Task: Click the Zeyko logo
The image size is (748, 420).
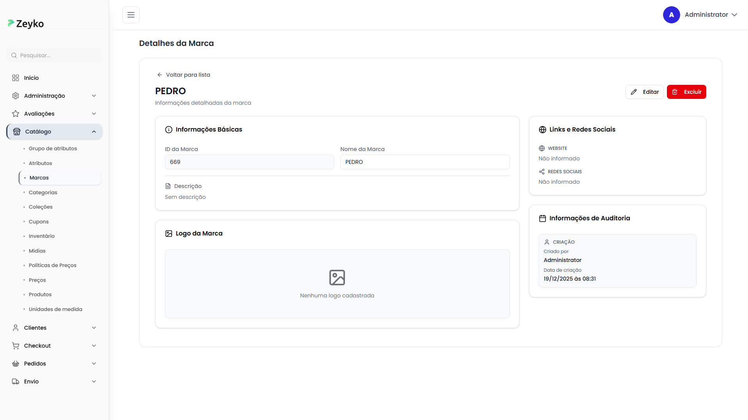Action: coord(26,24)
